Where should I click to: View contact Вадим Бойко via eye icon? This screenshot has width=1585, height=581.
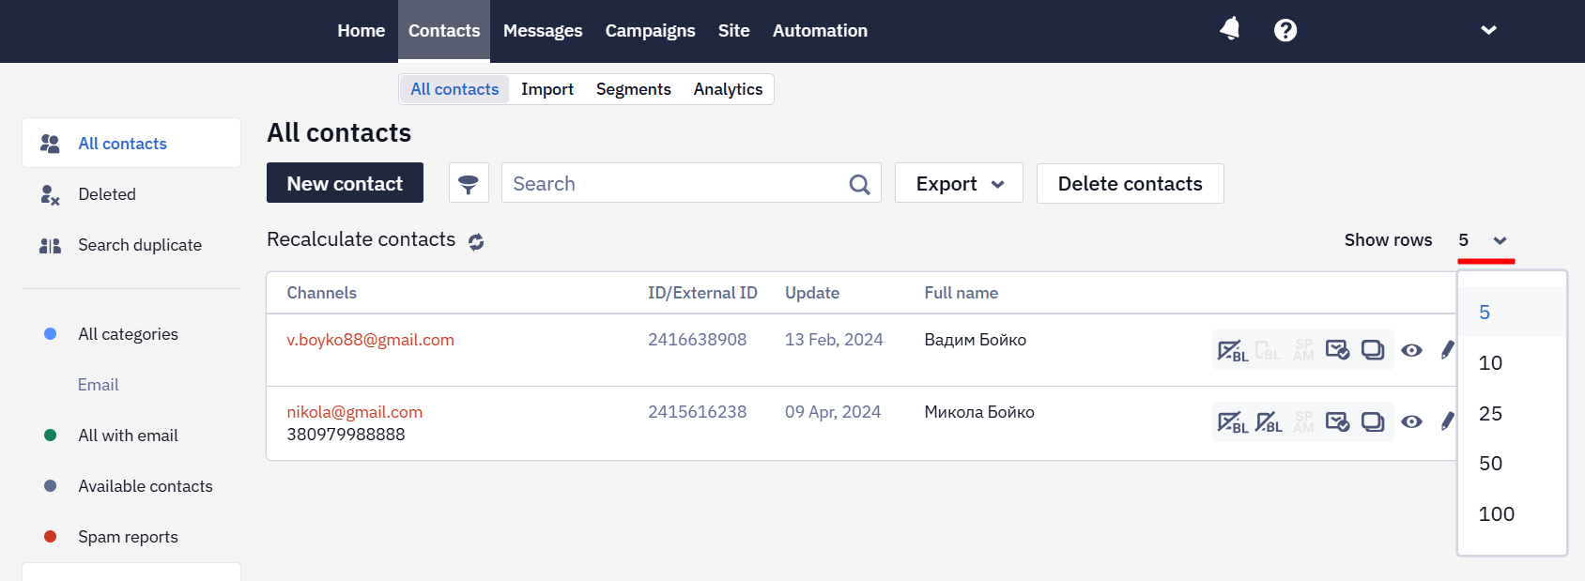1411,350
